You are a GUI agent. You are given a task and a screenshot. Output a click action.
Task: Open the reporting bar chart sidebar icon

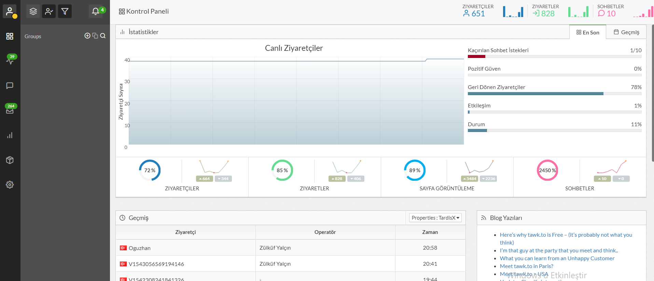coord(10,135)
